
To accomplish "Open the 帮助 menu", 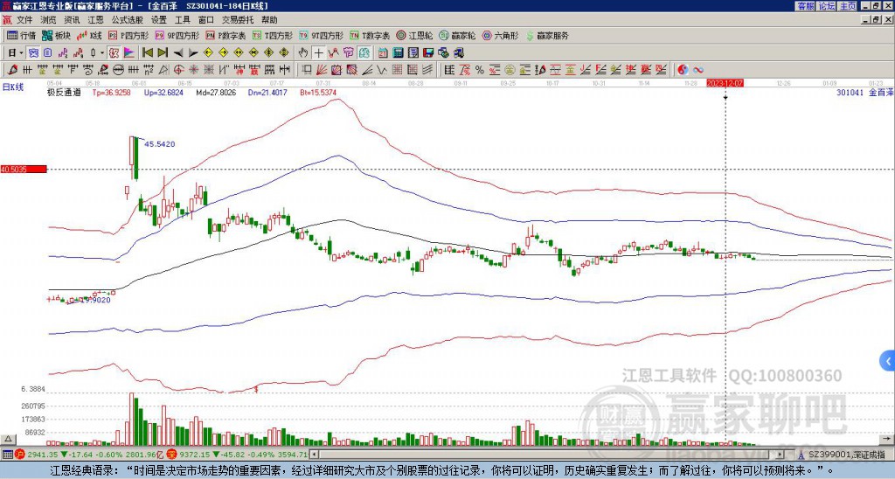I will (x=269, y=20).
